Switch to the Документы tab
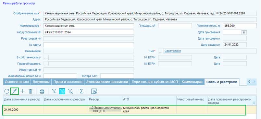The width and height of the screenshot is (261, 119). click(41, 82)
